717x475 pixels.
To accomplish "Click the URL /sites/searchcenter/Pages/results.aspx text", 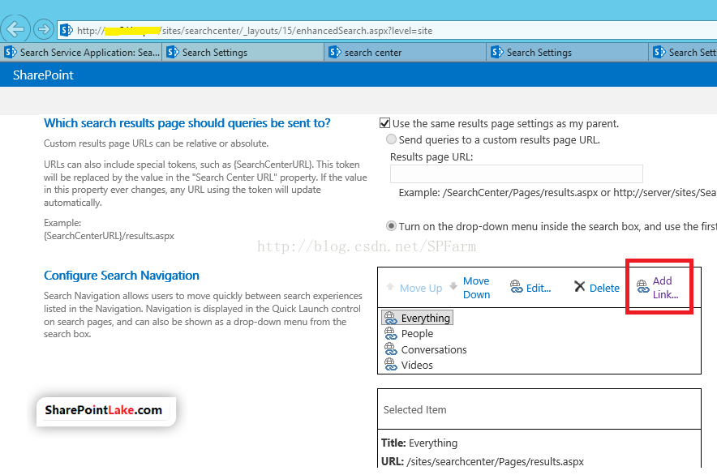I will point(483,461).
